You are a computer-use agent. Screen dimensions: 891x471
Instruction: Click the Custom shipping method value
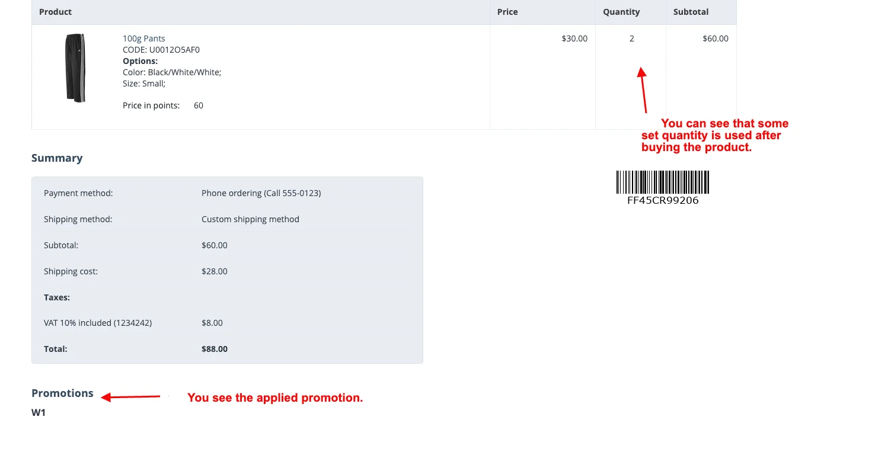click(250, 219)
